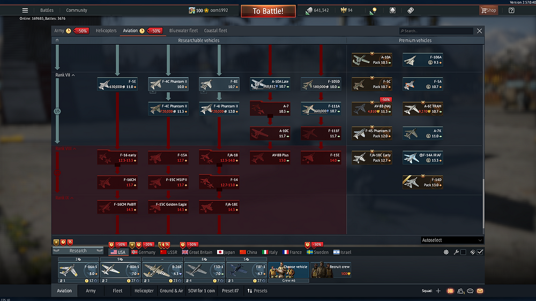
Task: Select the B-26B crew slot
Action: click(x=162, y=270)
